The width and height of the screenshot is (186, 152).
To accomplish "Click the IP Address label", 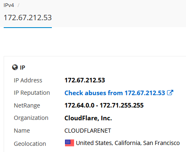I will click(x=28, y=80).
